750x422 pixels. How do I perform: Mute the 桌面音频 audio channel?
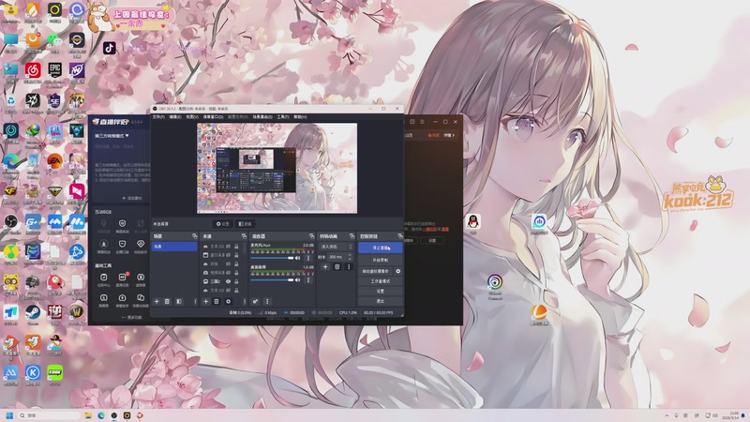[297, 279]
